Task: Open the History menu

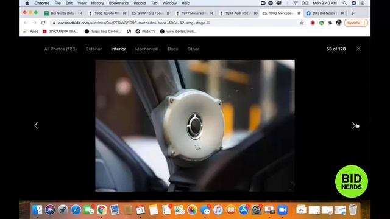Action: pyautogui.click(x=97, y=3)
